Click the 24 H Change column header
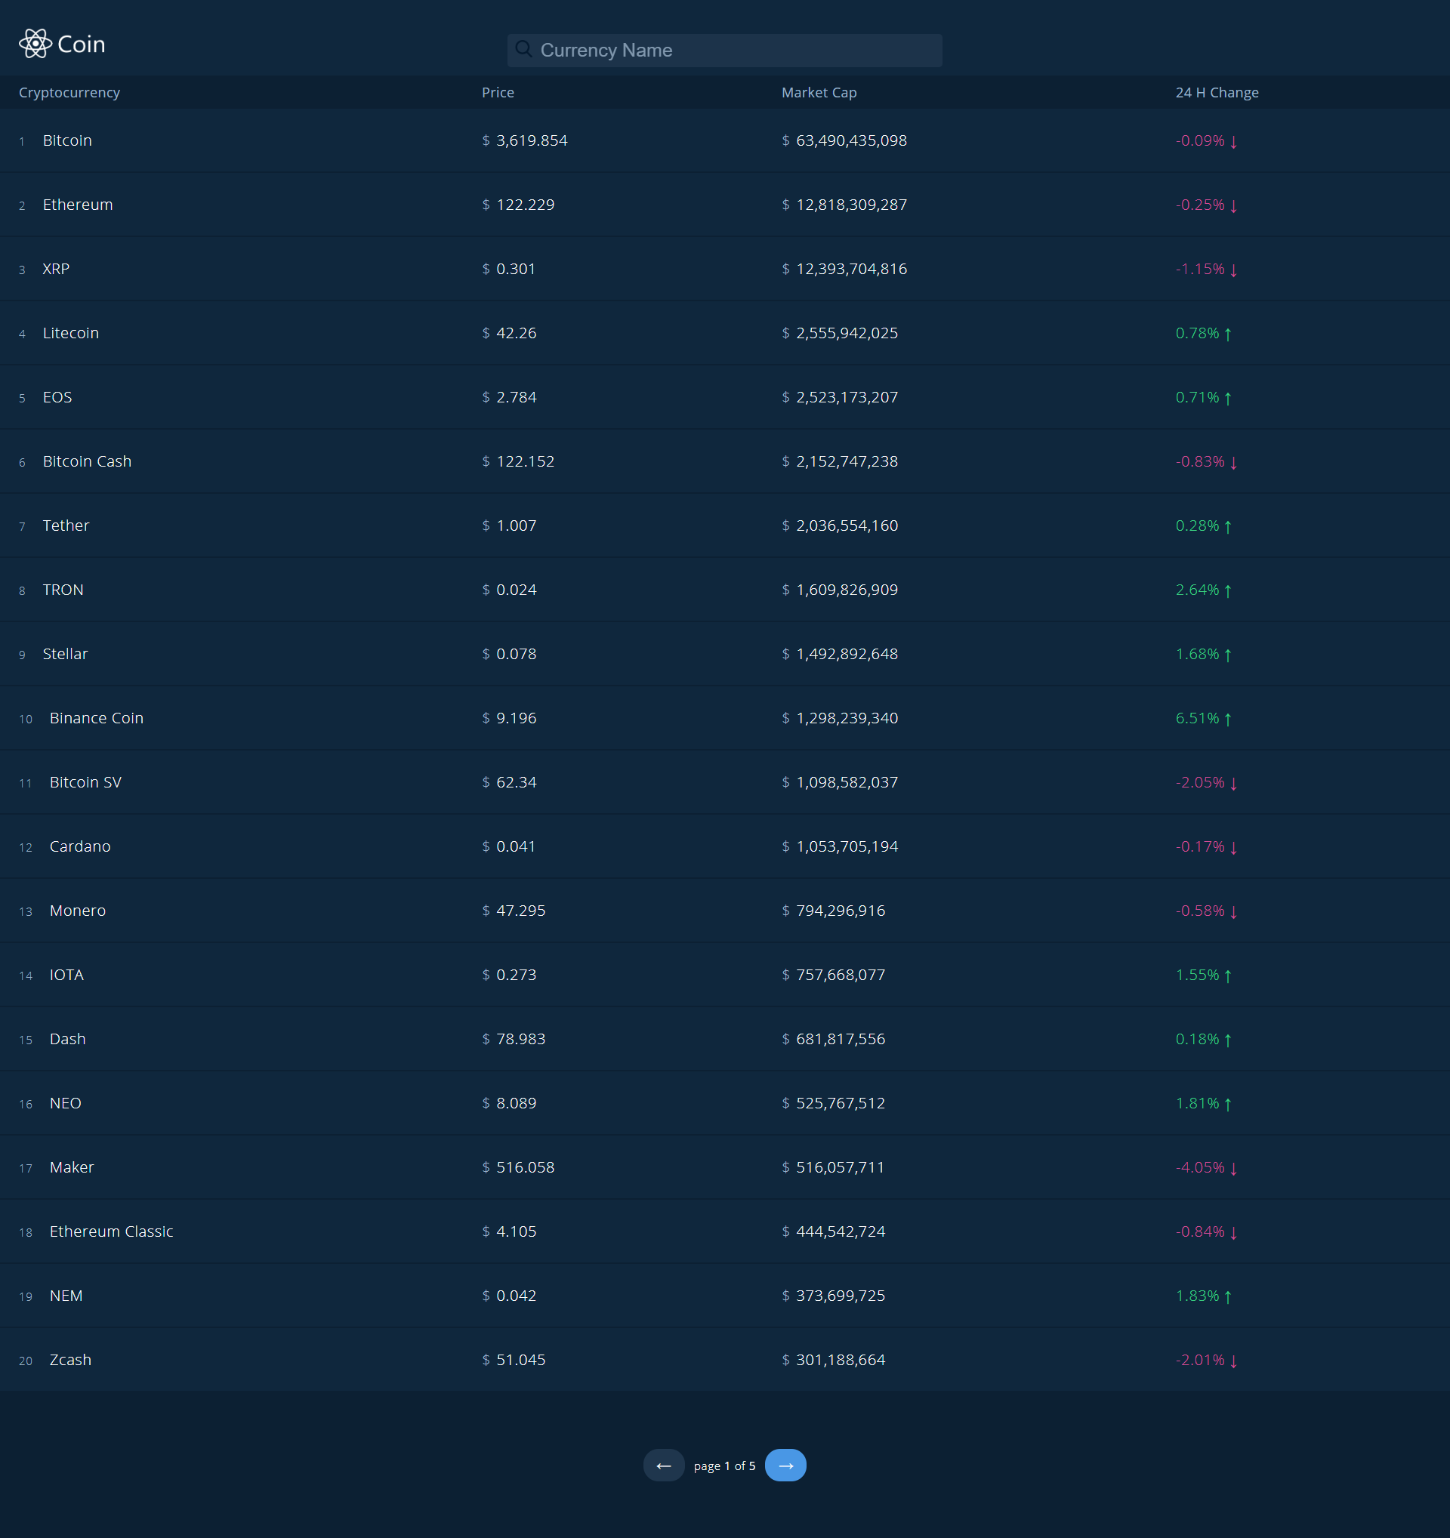The image size is (1450, 1538). 1217,92
